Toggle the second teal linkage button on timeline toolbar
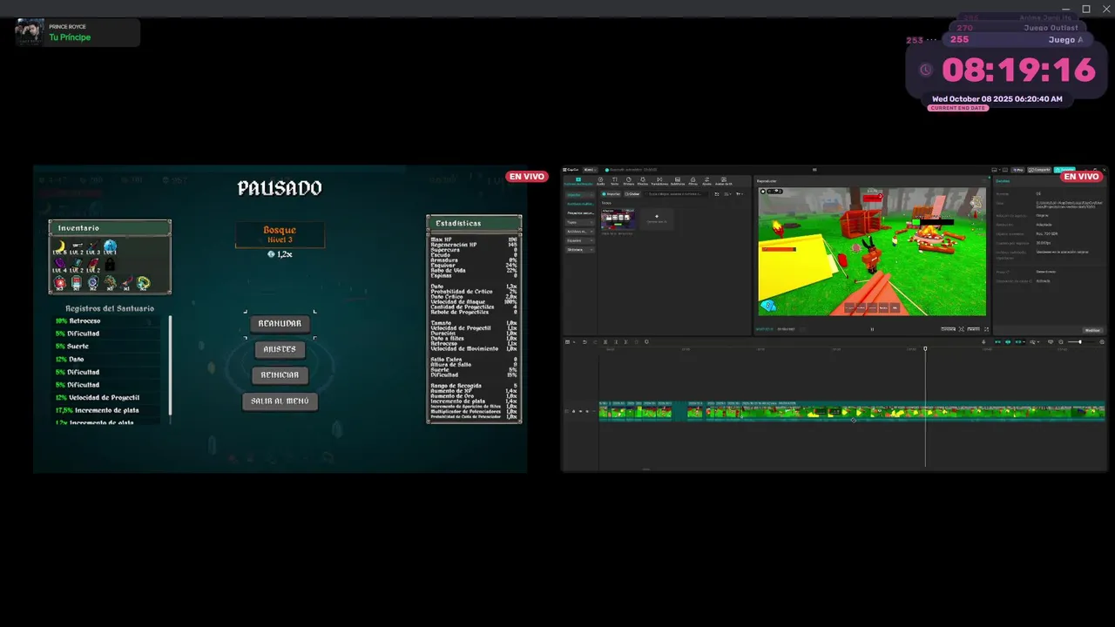Screen dimensions: 1115x627 coord(1008,341)
